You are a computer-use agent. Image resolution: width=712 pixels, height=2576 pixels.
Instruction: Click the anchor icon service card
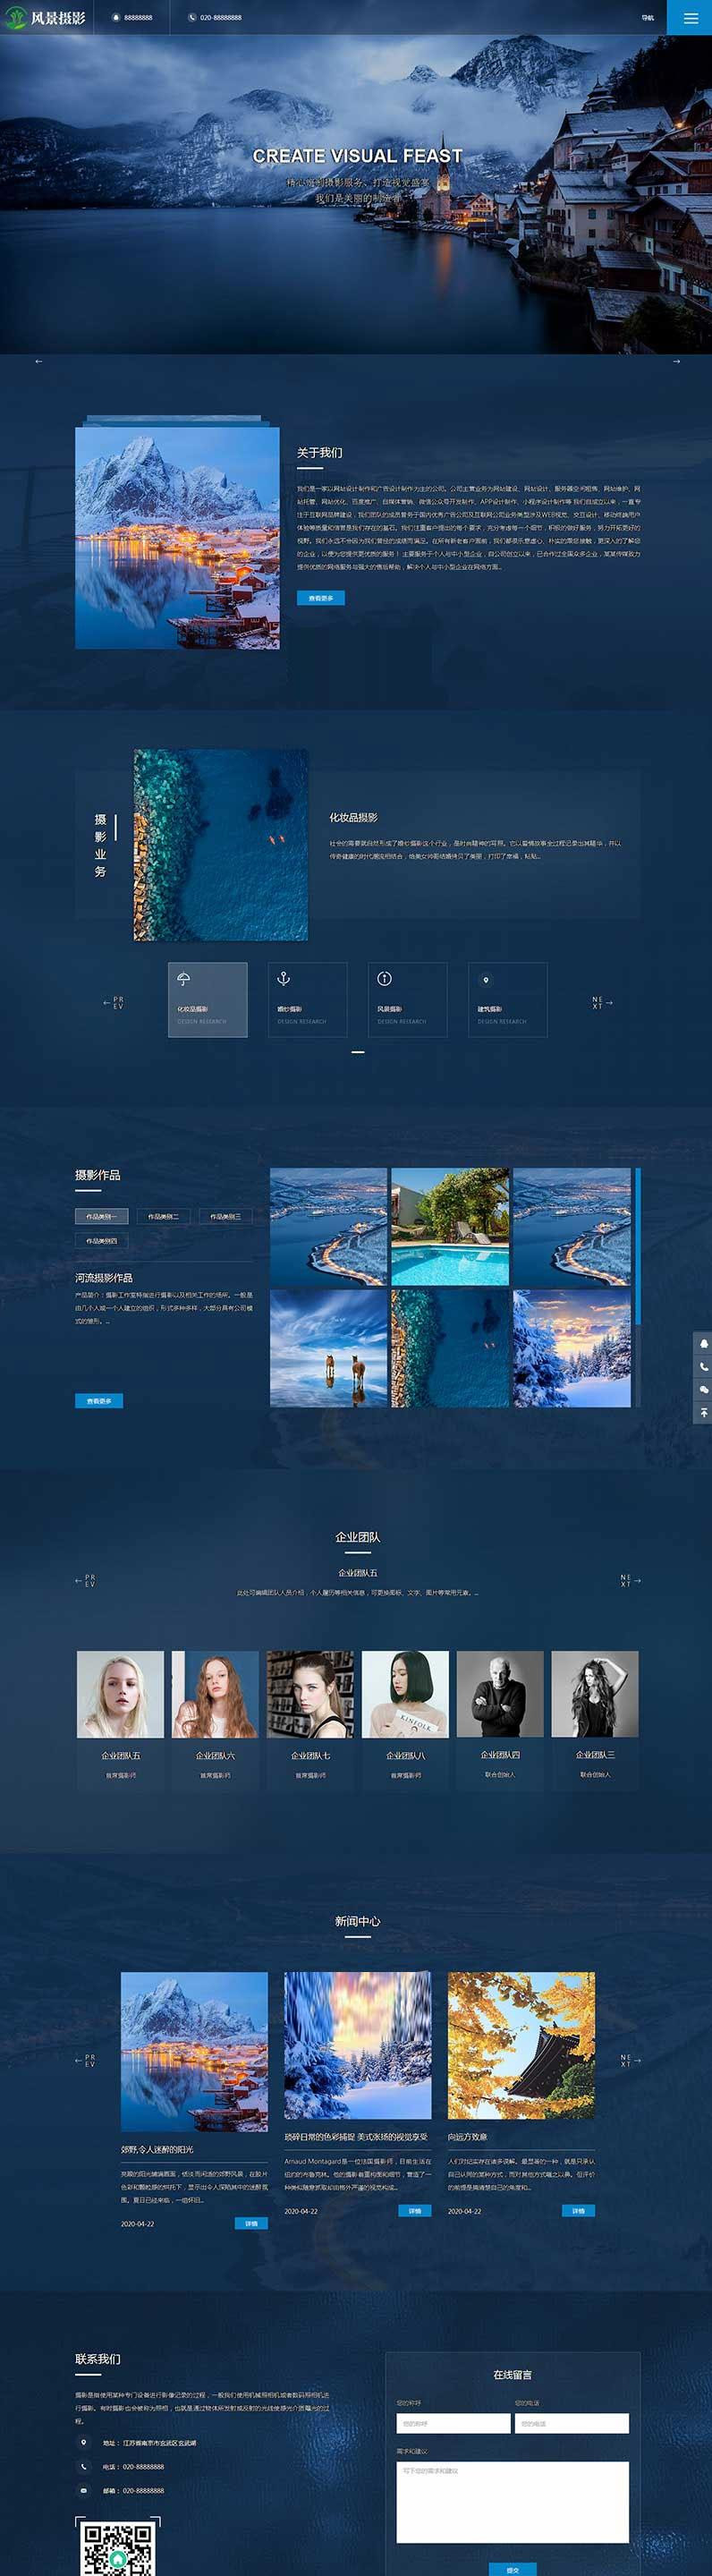pos(307,999)
